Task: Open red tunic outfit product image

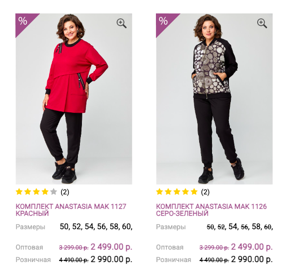Action: pos(73,99)
